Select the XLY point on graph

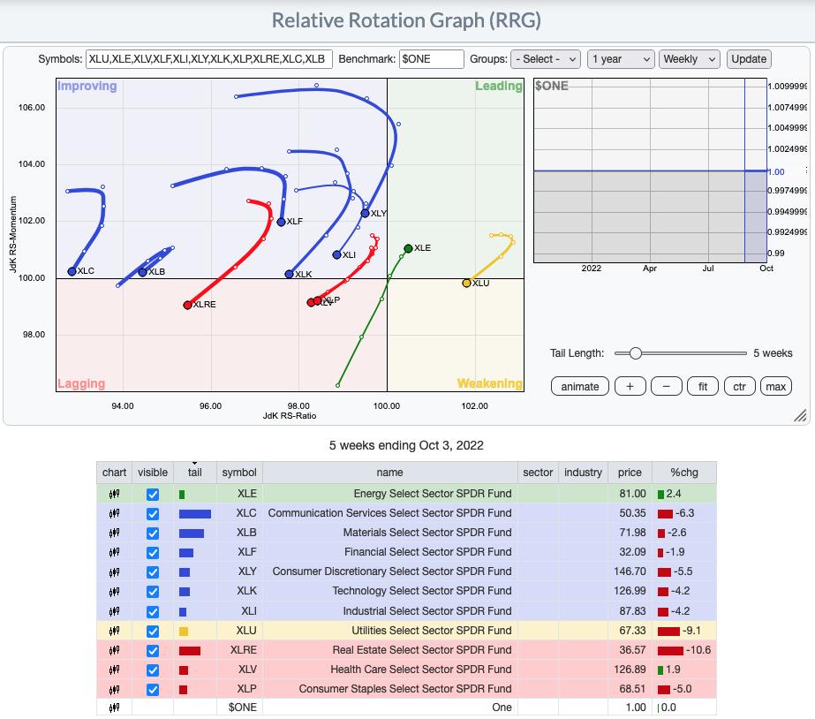pos(366,213)
